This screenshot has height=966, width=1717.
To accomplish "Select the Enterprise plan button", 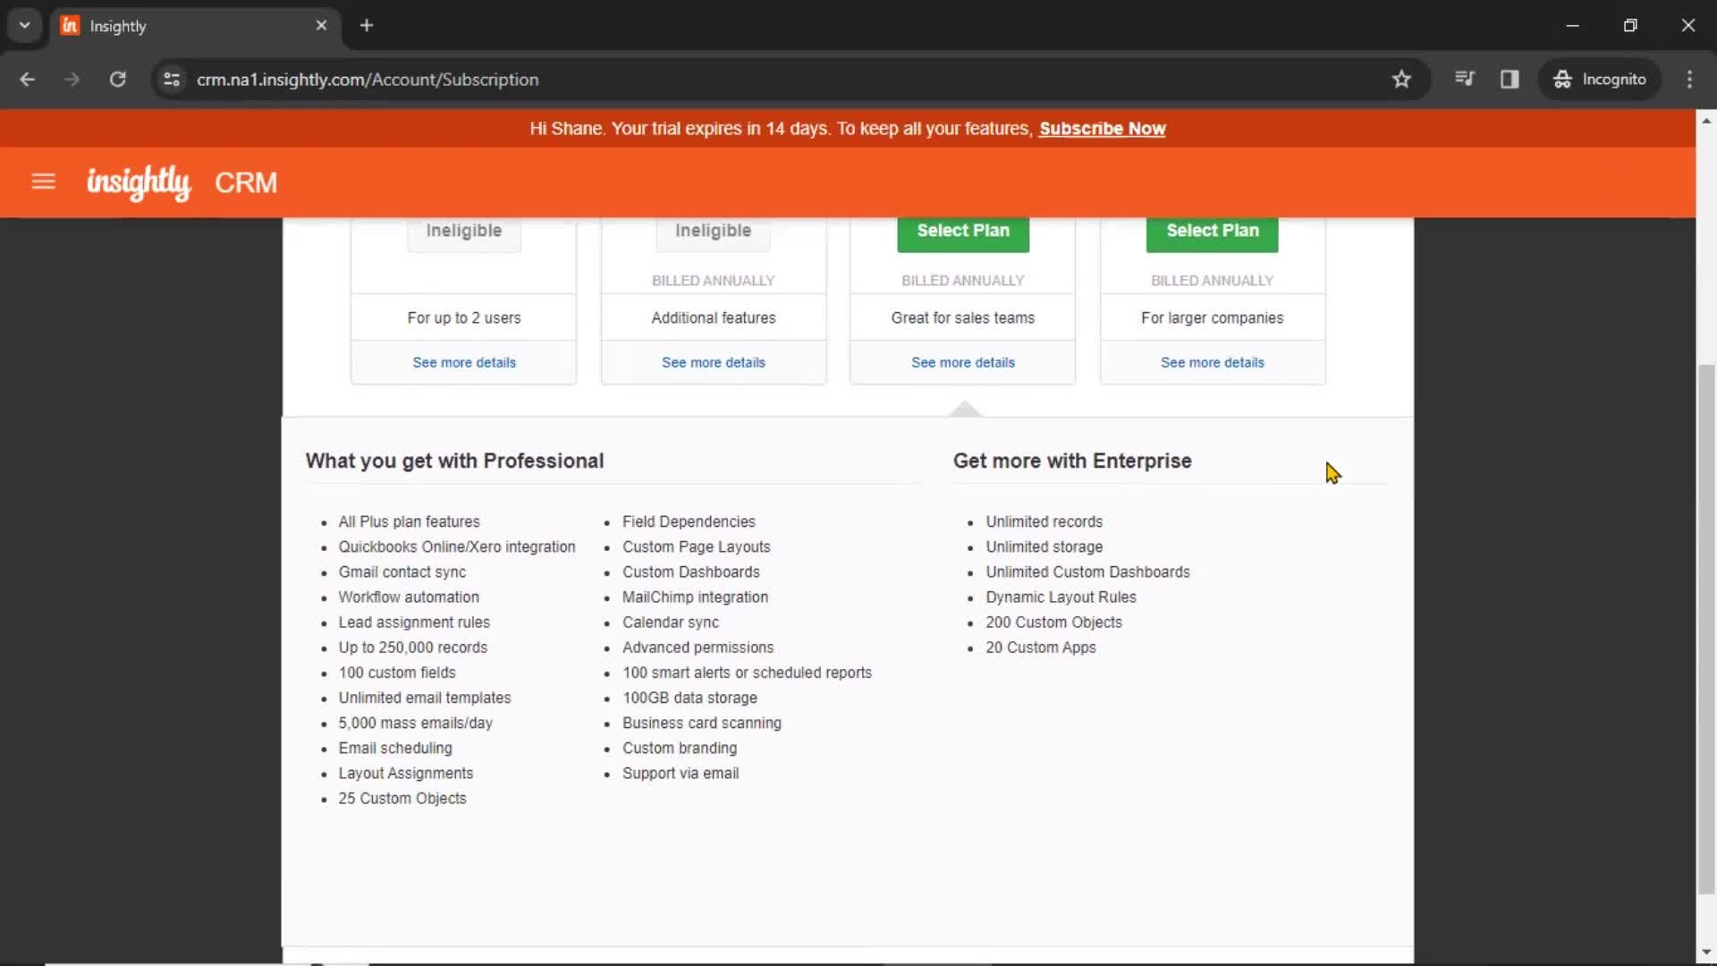I will (x=1213, y=230).
